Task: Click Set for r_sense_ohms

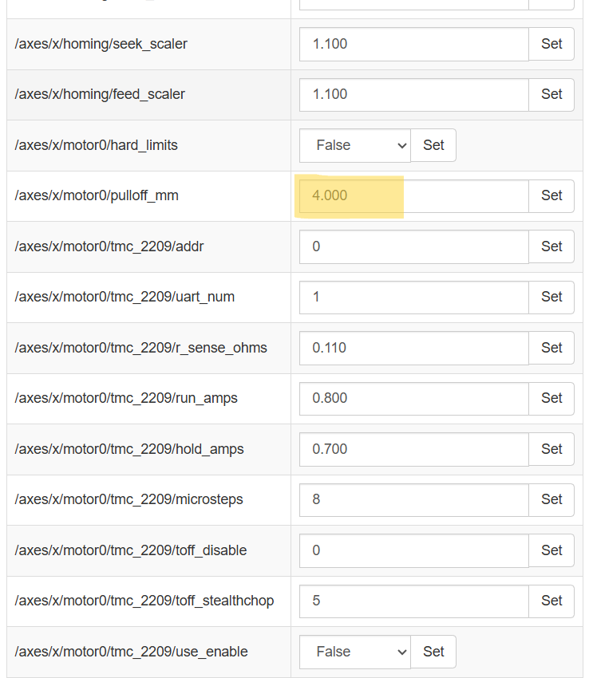Action: point(551,348)
